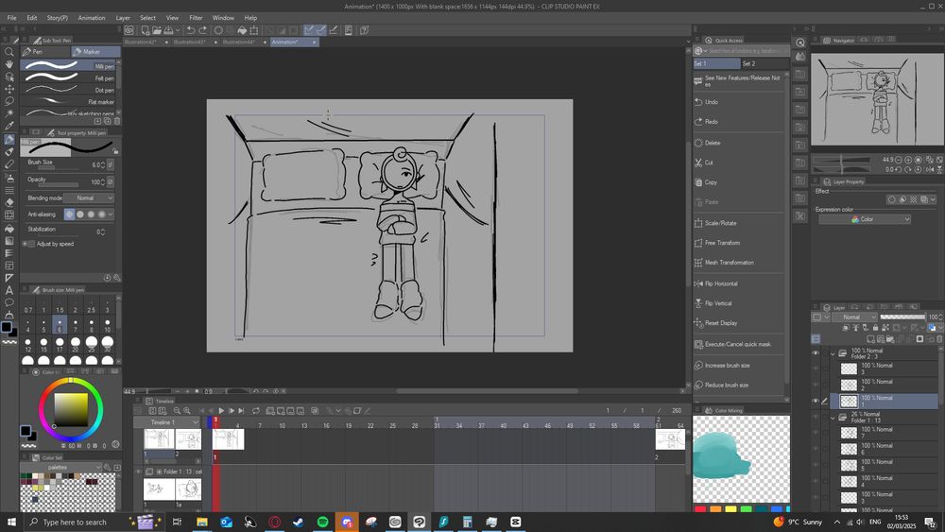Open Brush Size dynamics button

[111, 164]
